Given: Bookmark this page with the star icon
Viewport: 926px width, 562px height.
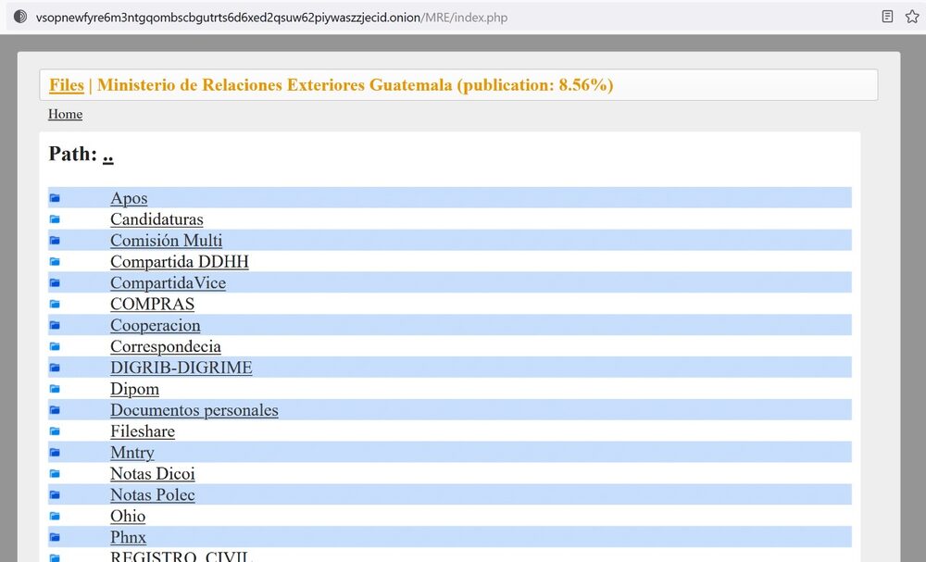Looking at the screenshot, I should pos(912,17).
